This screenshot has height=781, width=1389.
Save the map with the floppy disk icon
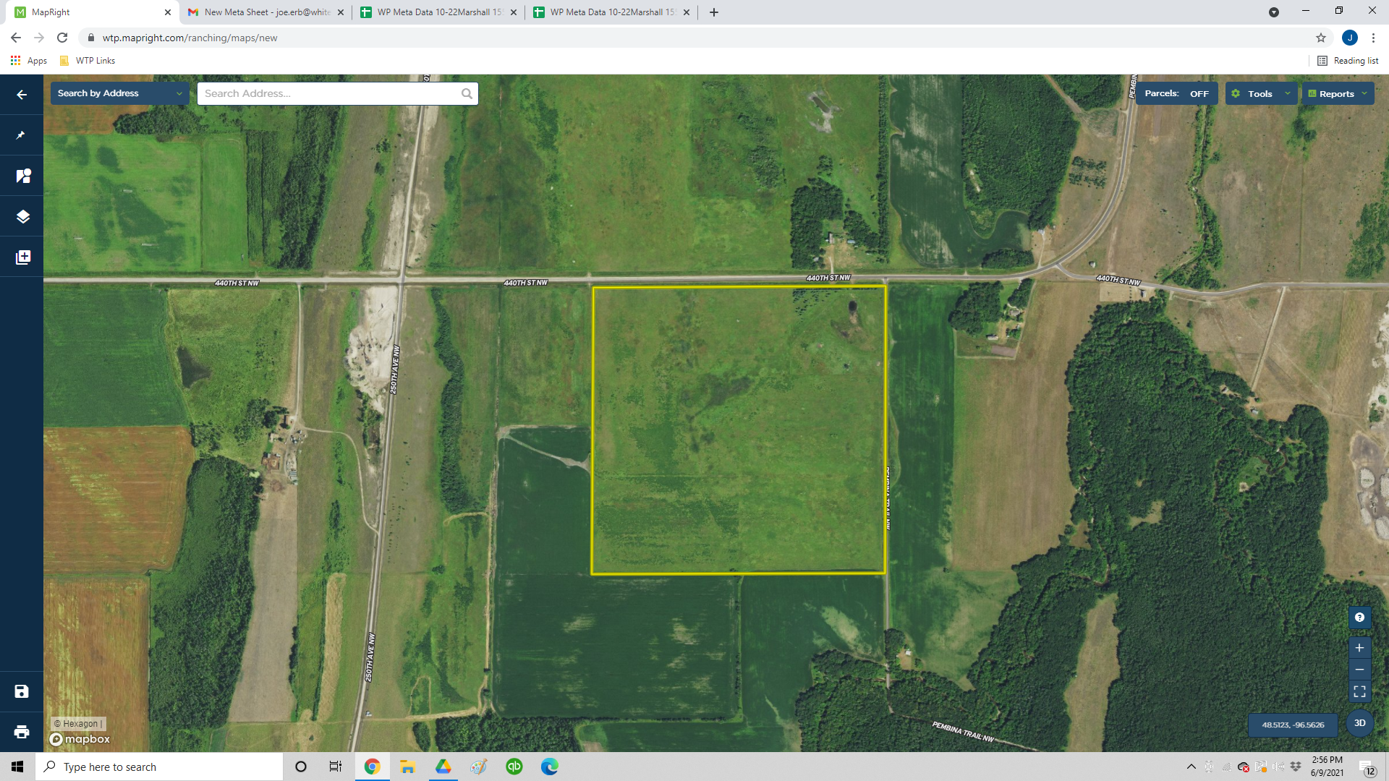click(x=22, y=691)
